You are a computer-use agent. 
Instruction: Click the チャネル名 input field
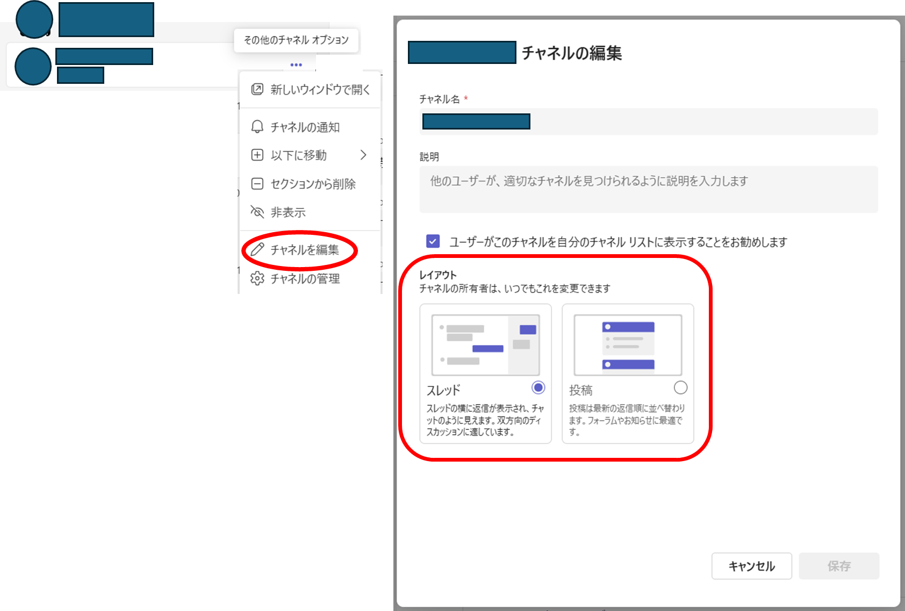pos(649,121)
